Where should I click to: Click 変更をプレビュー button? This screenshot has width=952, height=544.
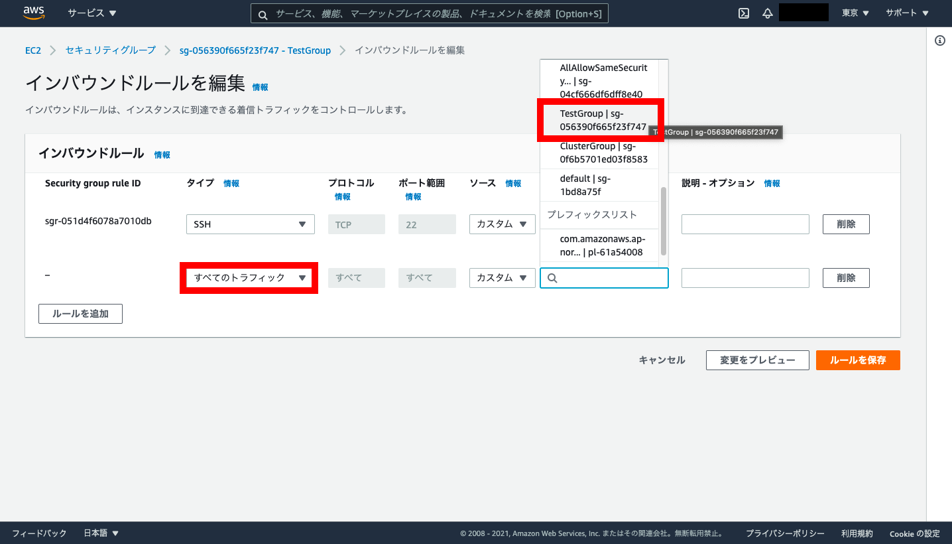[x=757, y=360]
